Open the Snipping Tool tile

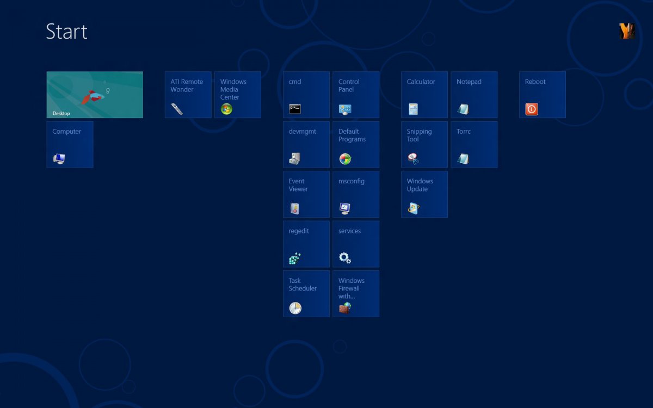(x=424, y=144)
